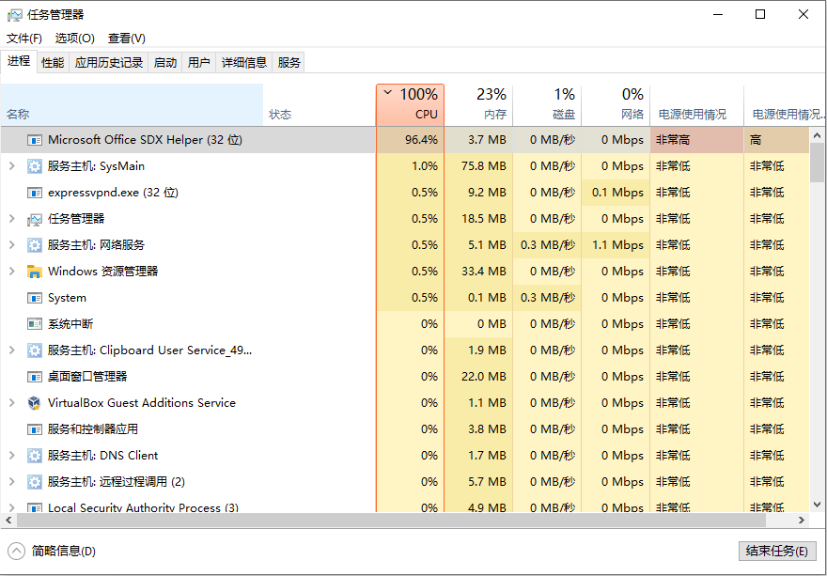
Task: Click the expressvpnd.exe process icon
Action: coord(34,193)
